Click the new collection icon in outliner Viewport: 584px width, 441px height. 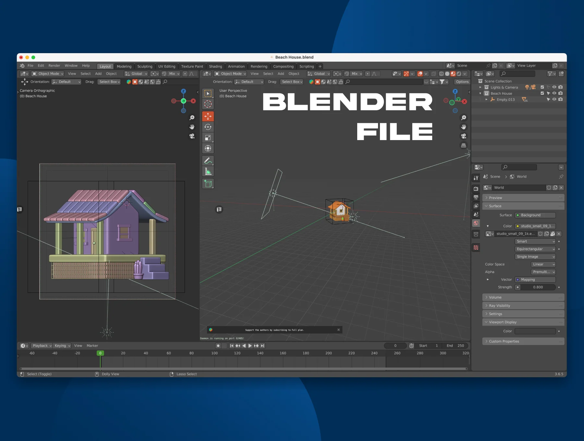pos(561,74)
